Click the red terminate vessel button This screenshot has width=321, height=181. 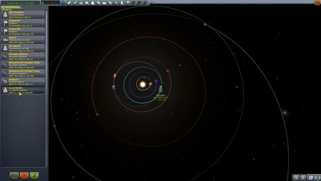pos(24,175)
